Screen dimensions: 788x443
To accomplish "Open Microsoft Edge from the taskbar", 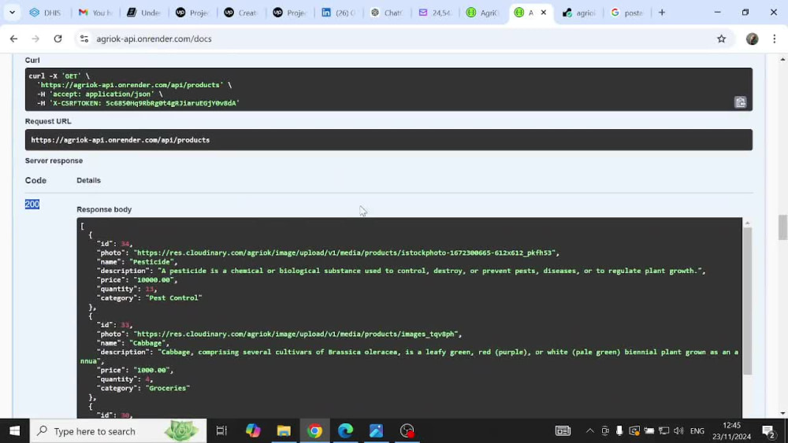I will point(345,430).
